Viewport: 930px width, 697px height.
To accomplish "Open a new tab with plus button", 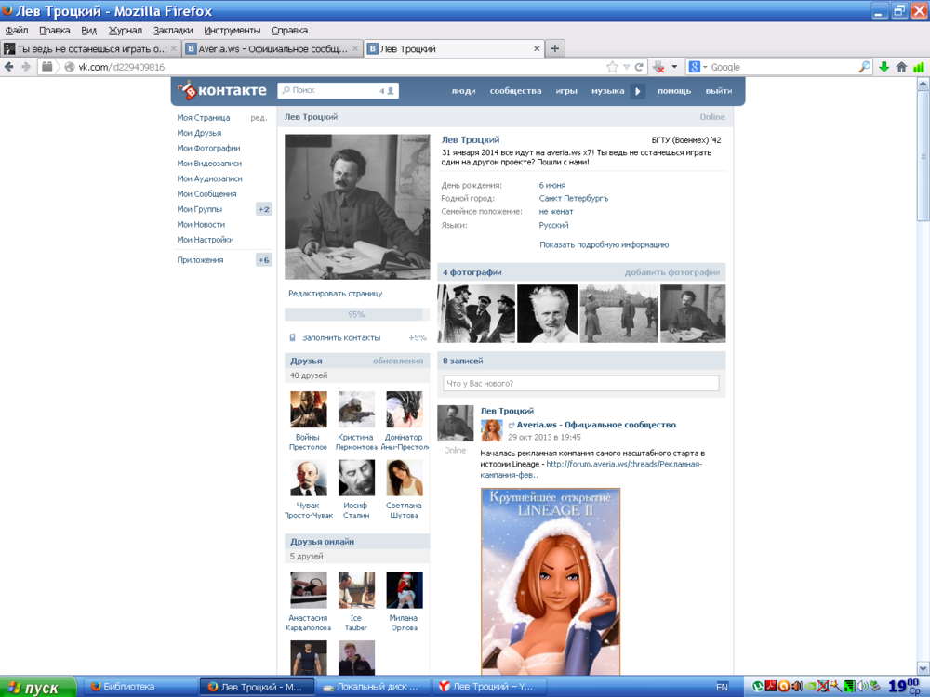I will [x=555, y=48].
